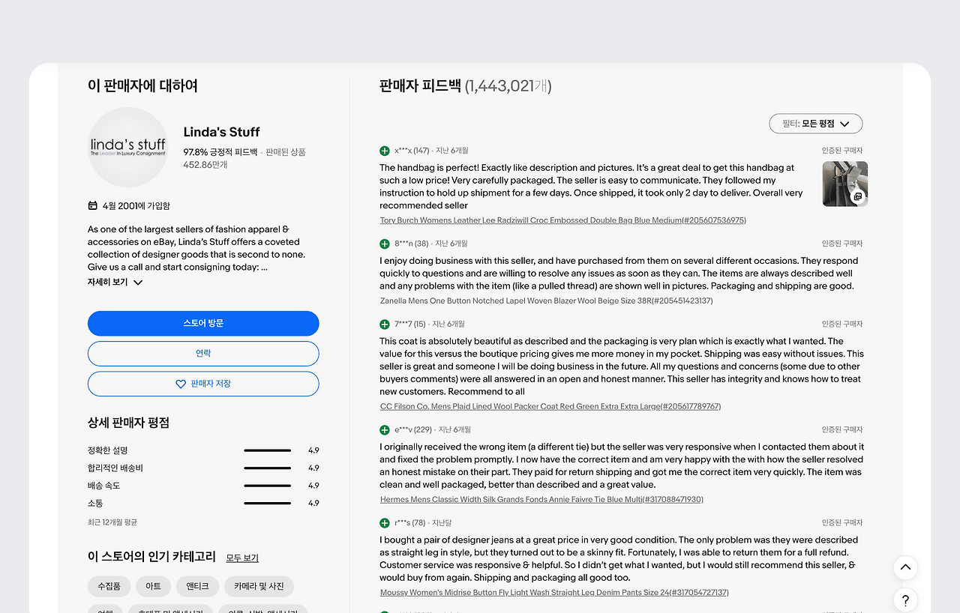
Task: Click the 지난달 date on the r***s review
Action: [x=442, y=522]
